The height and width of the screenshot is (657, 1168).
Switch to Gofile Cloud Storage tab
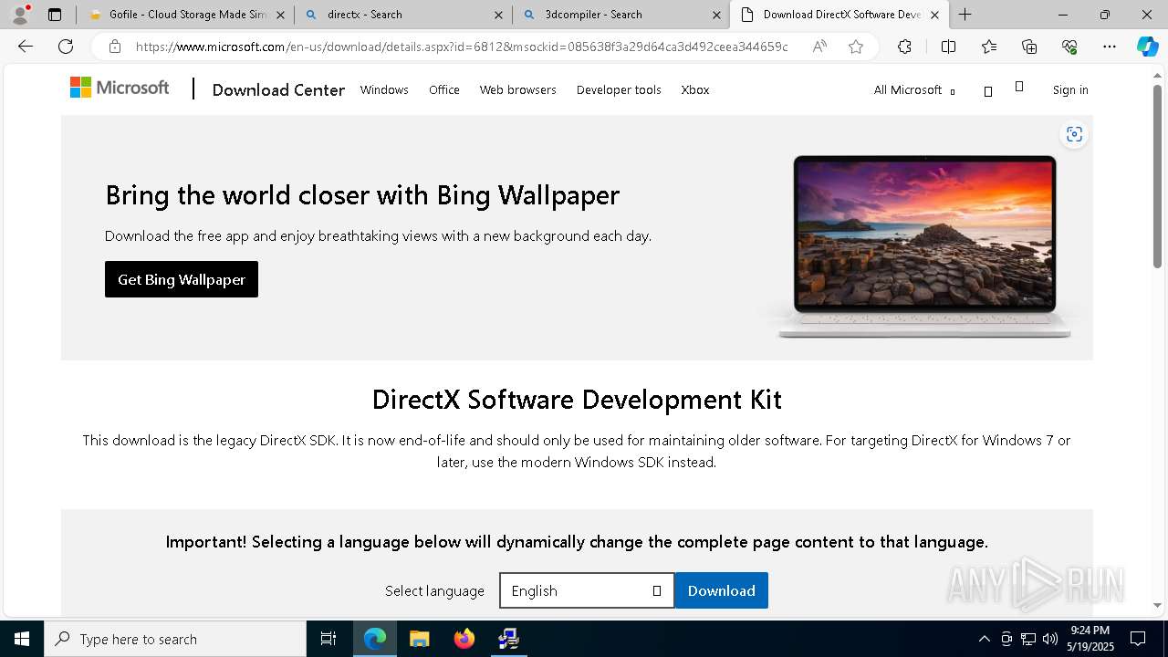[x=188, y=15]
